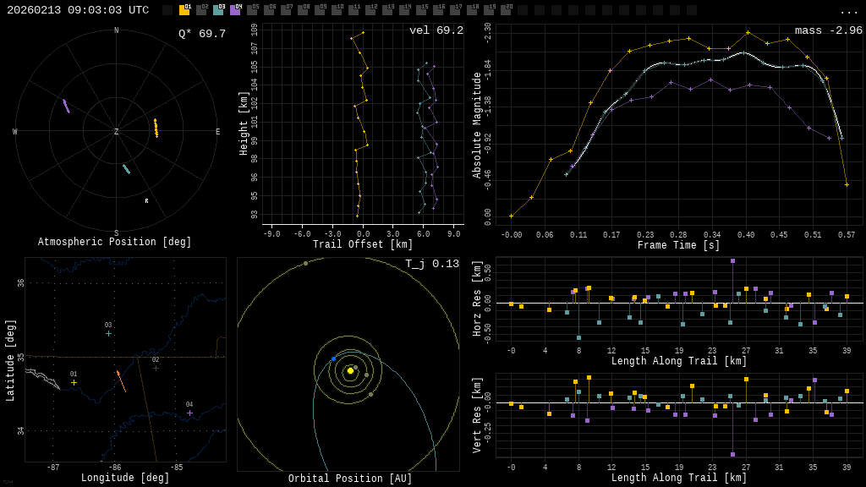Toggle station 01 yellow square in top bar
The image size is (866, 487).
tap(184, 10)
